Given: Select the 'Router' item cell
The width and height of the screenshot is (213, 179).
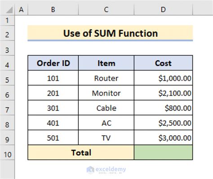Looking at the screenshot, I should coord(106,78).
